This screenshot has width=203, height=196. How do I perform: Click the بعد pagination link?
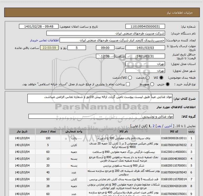(x=159, y=126)
